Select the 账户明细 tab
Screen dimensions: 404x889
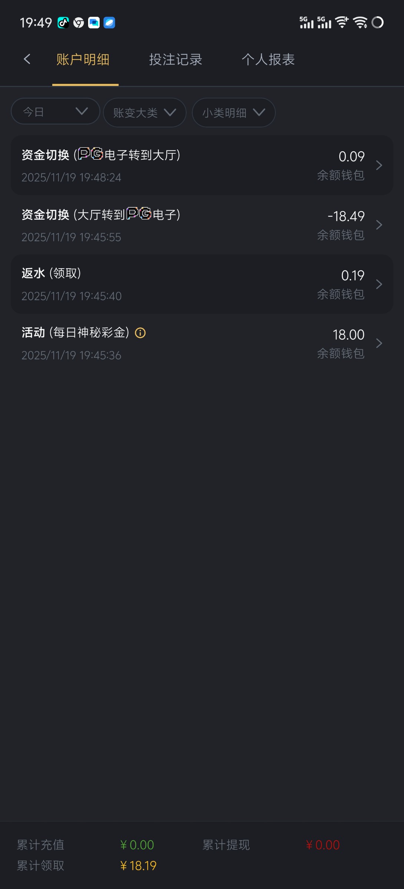coord(83,60)
